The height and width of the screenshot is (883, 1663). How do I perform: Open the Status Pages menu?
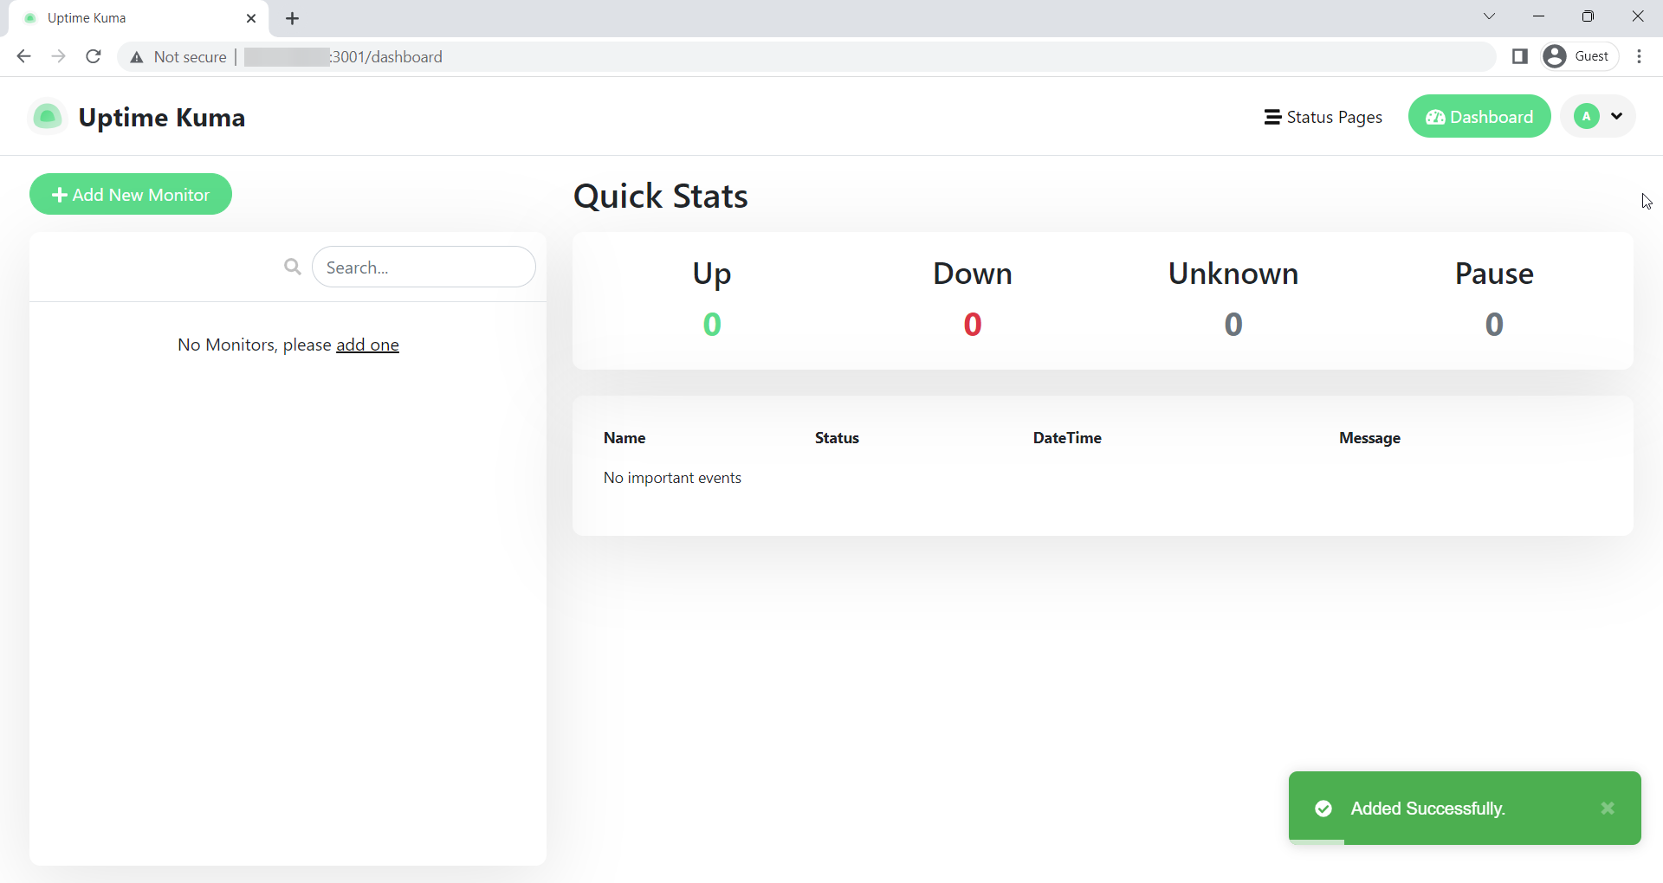point(1323,117)
